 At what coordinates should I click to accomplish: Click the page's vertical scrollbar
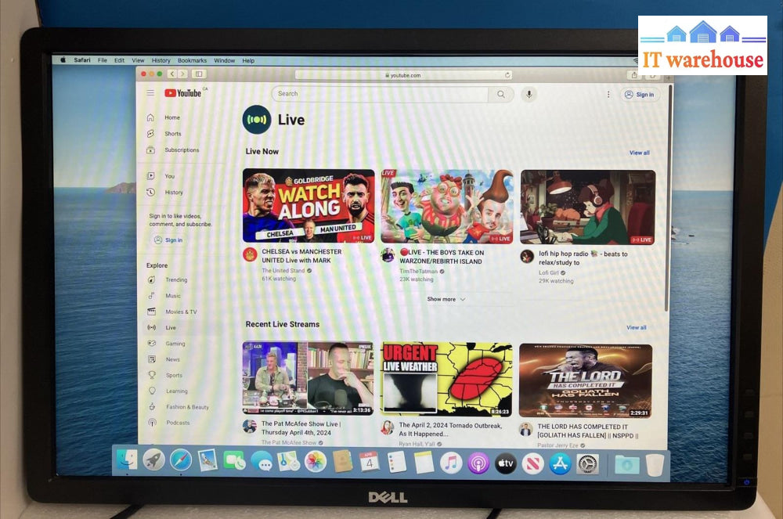[668, 196]
